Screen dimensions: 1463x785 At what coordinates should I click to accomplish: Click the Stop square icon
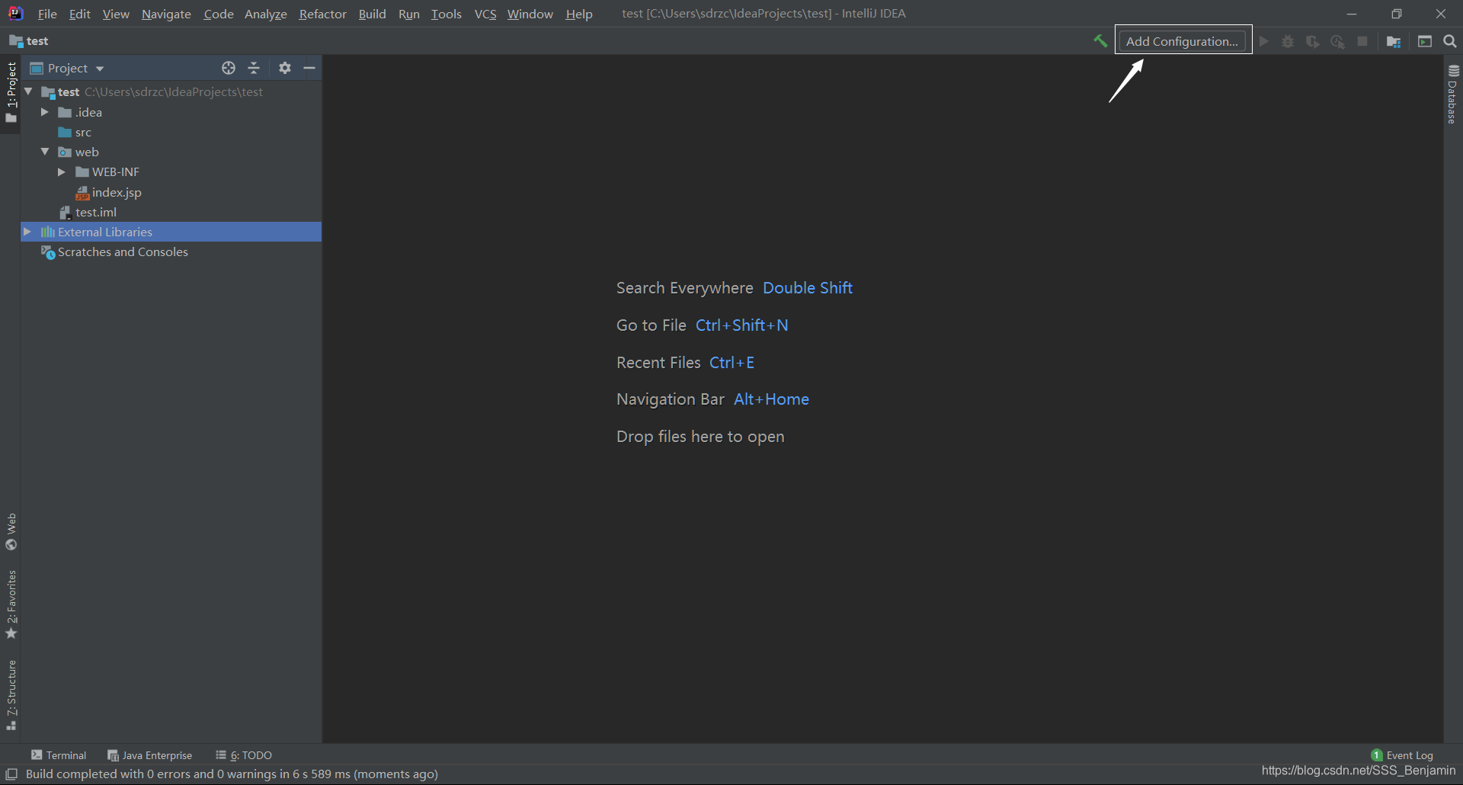[x=1362, y=41]
